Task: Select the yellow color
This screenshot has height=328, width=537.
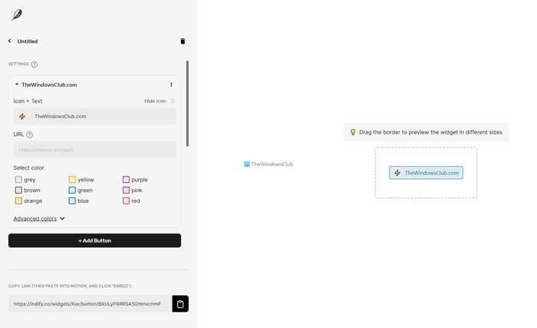Action: (72, 180)
